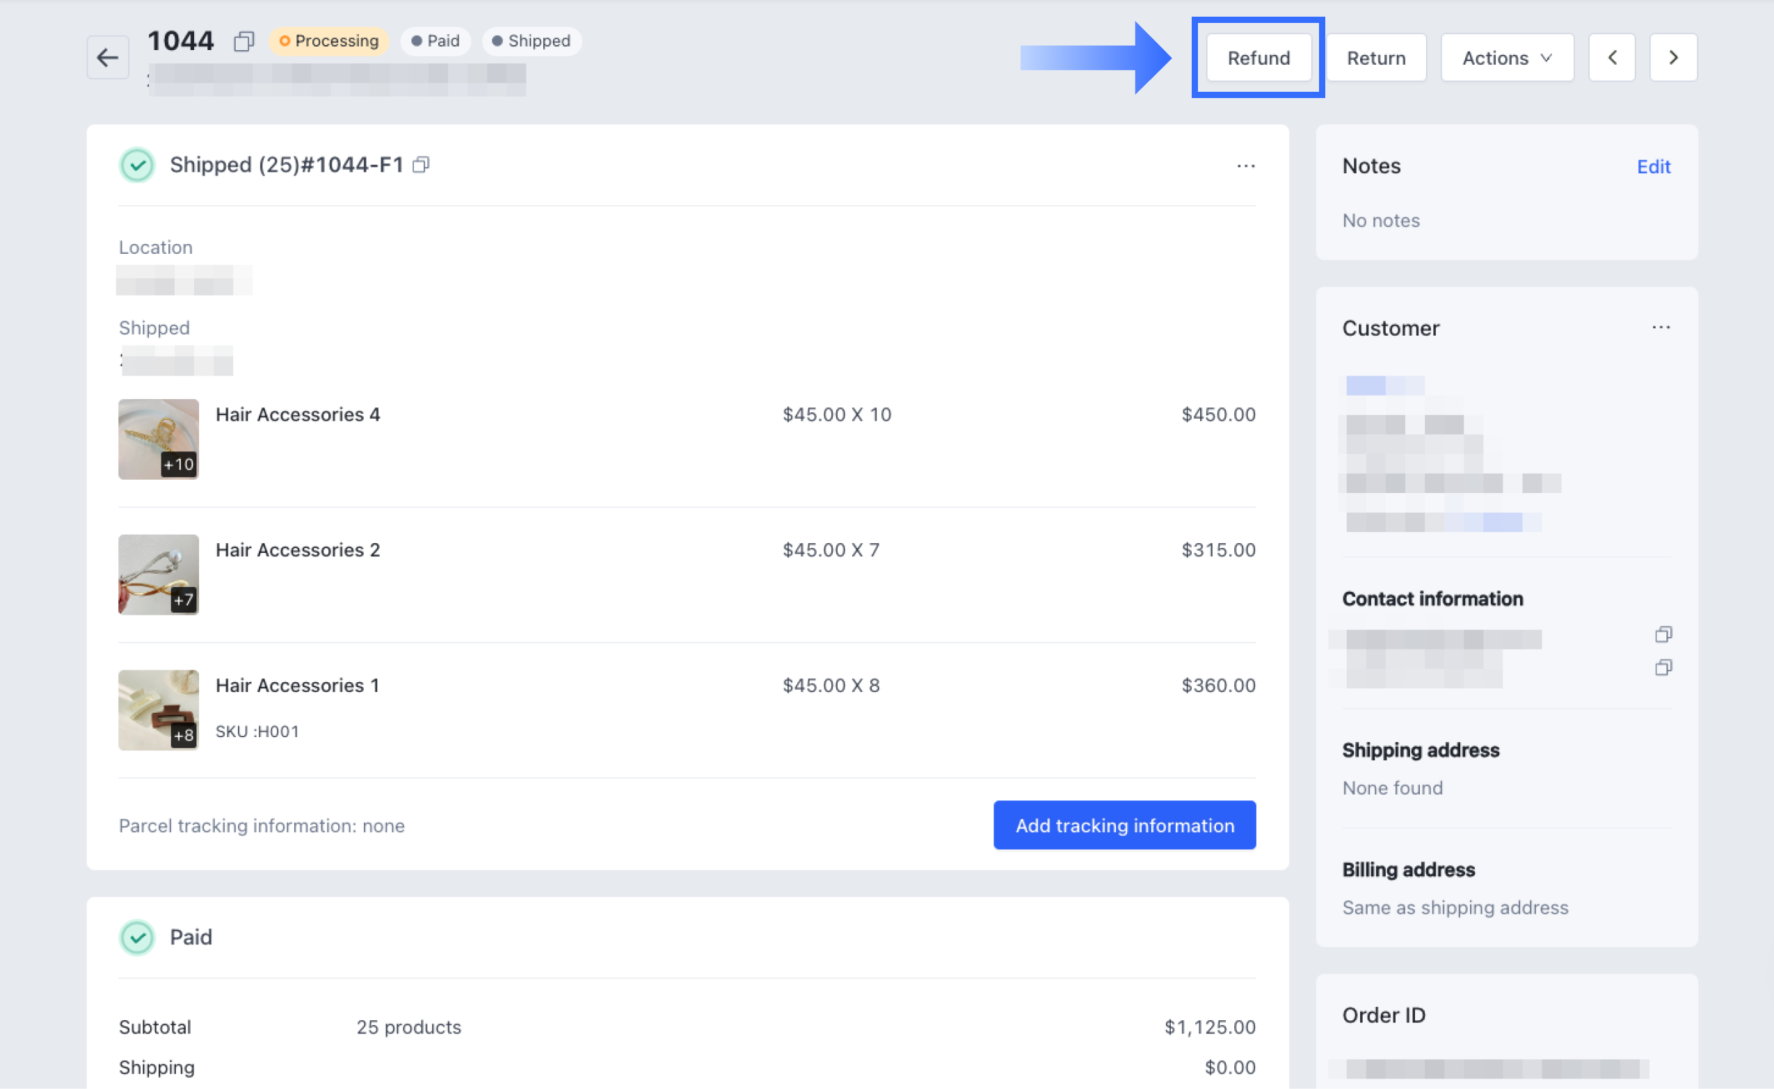Open Hair Accessories 1 thumbnail
1774x1089 pixels.
pos(159,710)
